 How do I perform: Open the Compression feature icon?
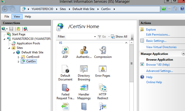coord(103,52)
